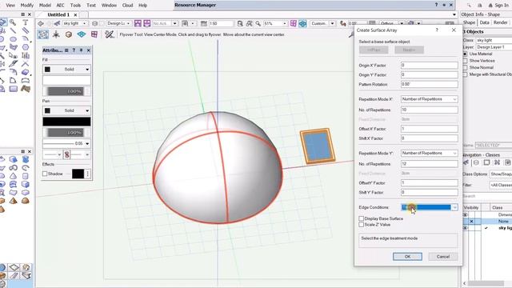The height and width of the screenshot is (288, 512).
Task: Select the Line tool in Basic palette
Action: [13, 30]
